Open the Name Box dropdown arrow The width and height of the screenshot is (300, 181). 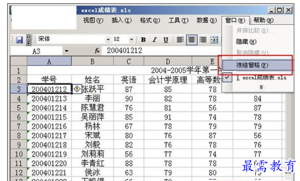tap(66, 51)
